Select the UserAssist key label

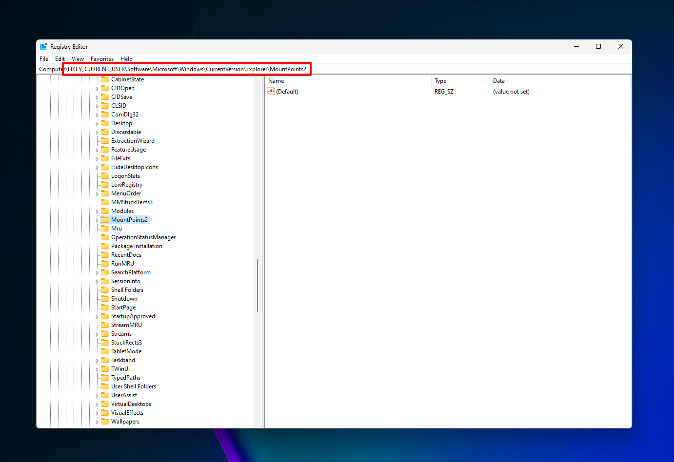[x=124, y=395]
